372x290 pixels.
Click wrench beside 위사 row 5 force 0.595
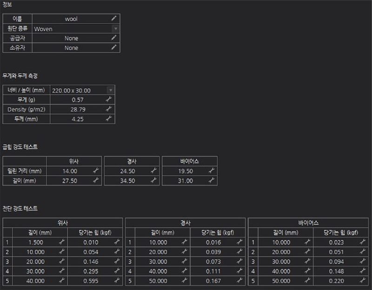point(117,281)
